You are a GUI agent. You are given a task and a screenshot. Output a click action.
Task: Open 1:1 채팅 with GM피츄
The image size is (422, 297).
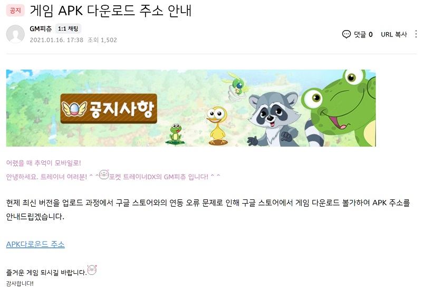[68, 28]
